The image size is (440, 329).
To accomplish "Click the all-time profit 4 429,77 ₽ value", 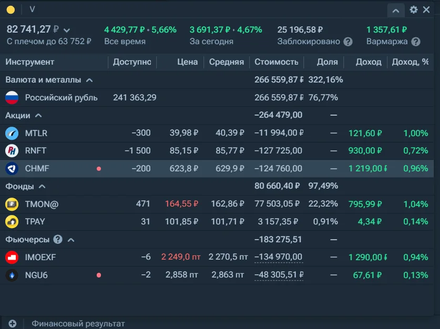I will click(124, 30).
